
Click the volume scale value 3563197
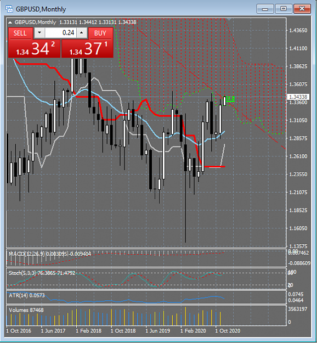tap(298, 309)
